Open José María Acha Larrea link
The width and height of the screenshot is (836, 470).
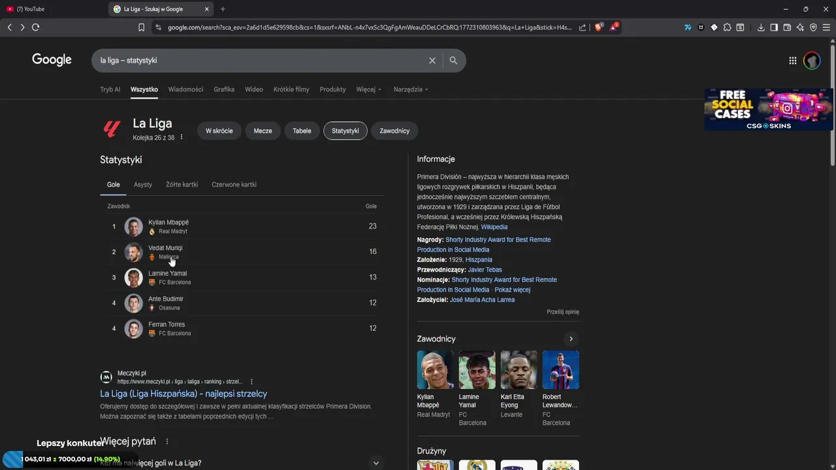tap(482, 300)
